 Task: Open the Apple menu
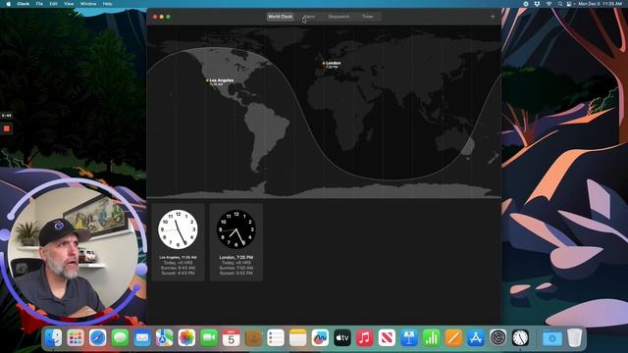tap(9, 4)
